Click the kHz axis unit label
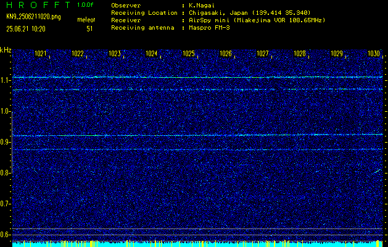The height and width of the screenshot is (247, 388). (x=6, y=50)
